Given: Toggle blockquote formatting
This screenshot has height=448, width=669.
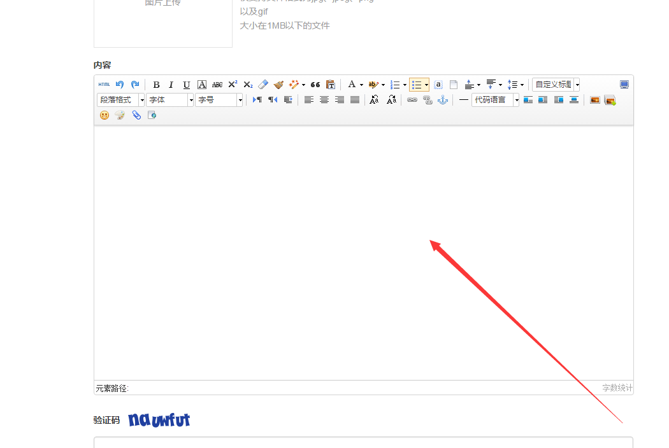Looking at the screenshot, I should (x=315, y=85).
